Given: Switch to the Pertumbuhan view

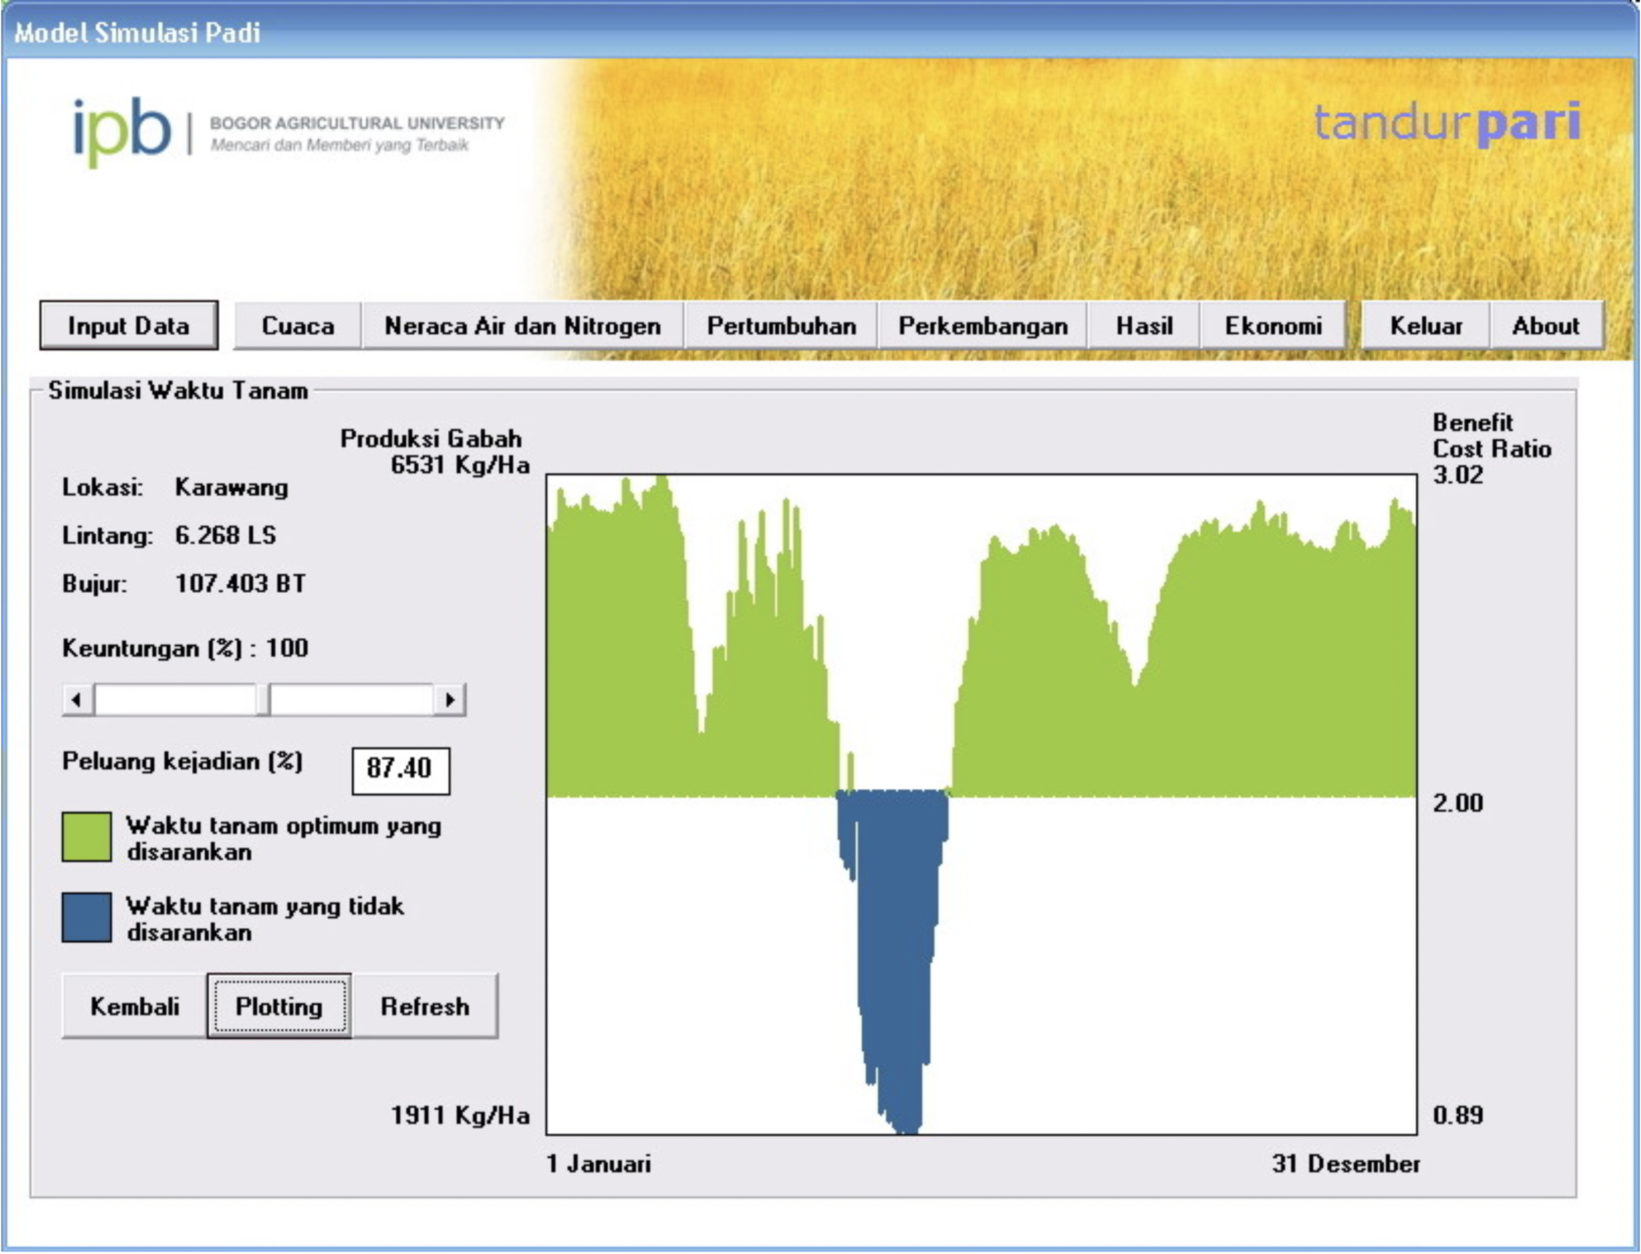Looking at the screenshot, I should (780, 326).
